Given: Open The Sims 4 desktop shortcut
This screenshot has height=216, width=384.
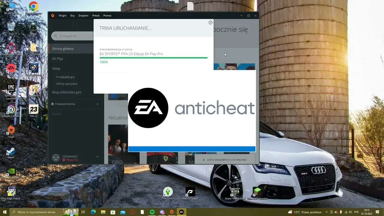Looking at the screenshot, I should [168, 192].
